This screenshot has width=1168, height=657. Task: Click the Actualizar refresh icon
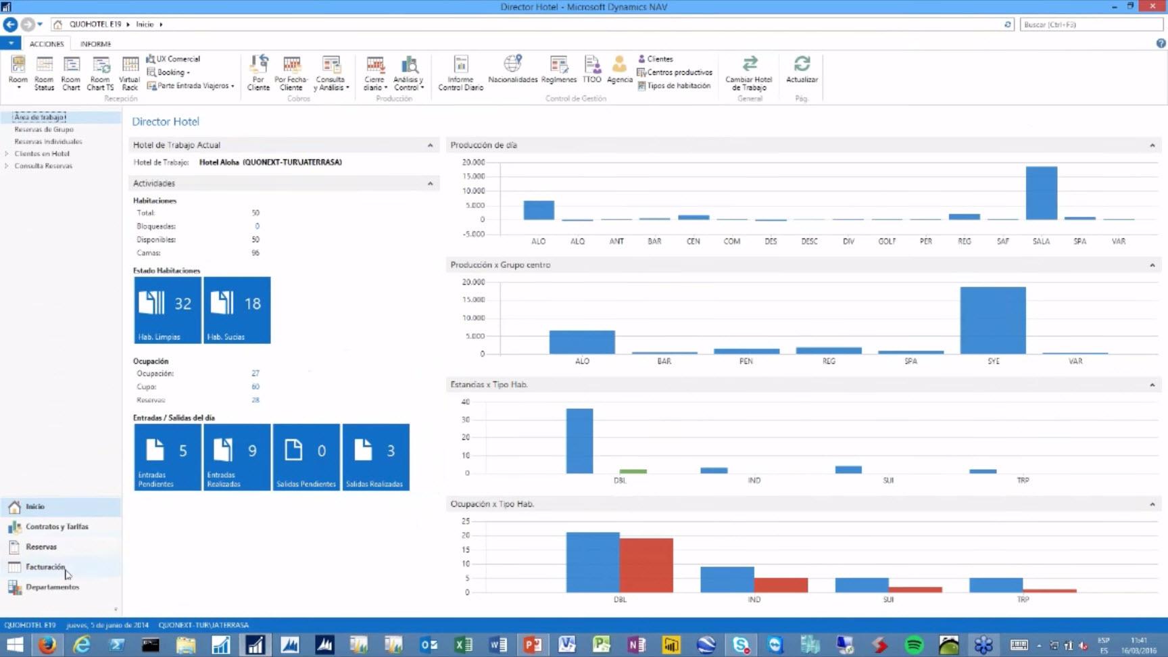pyautogui.click(x=802, y=69)
